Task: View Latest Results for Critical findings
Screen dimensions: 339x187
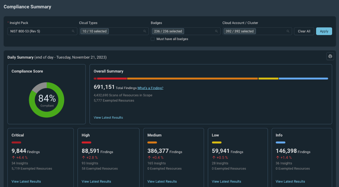Action: coord(26,181)
